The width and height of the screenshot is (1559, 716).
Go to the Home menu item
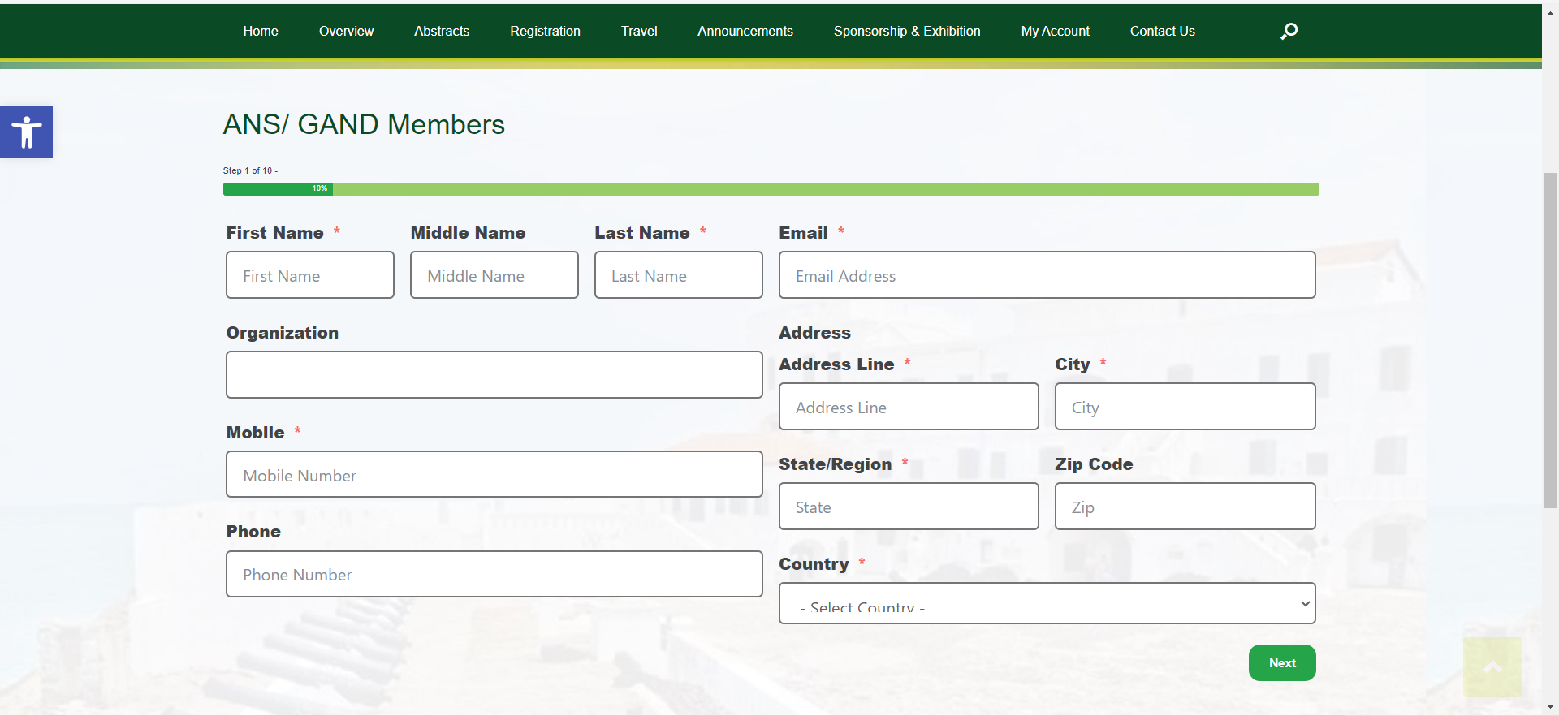coord(261,31)
